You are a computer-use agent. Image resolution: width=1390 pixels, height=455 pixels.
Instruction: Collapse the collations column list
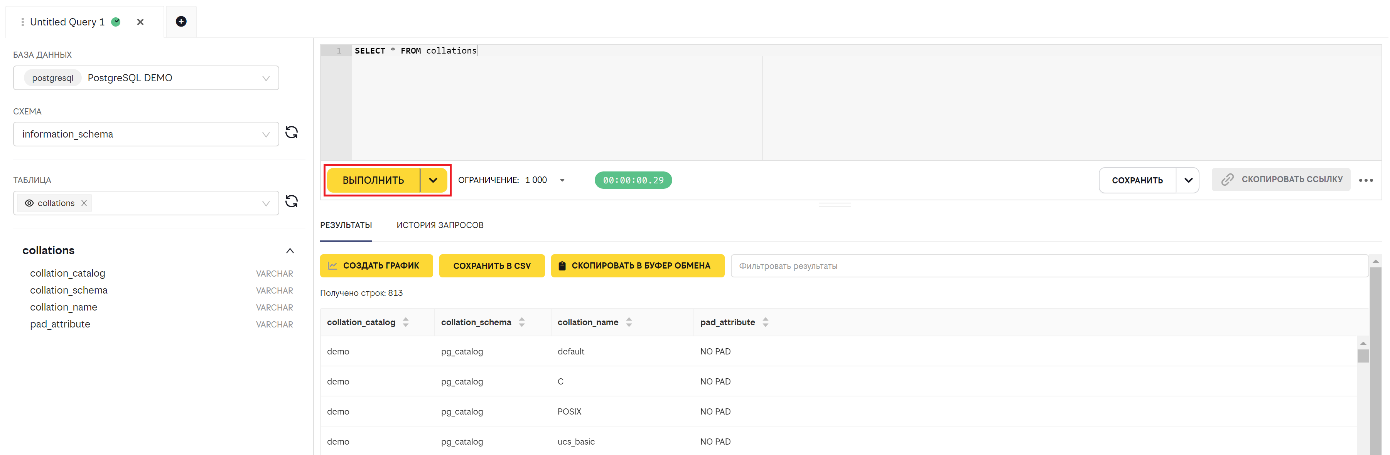(x=290, y=251)
